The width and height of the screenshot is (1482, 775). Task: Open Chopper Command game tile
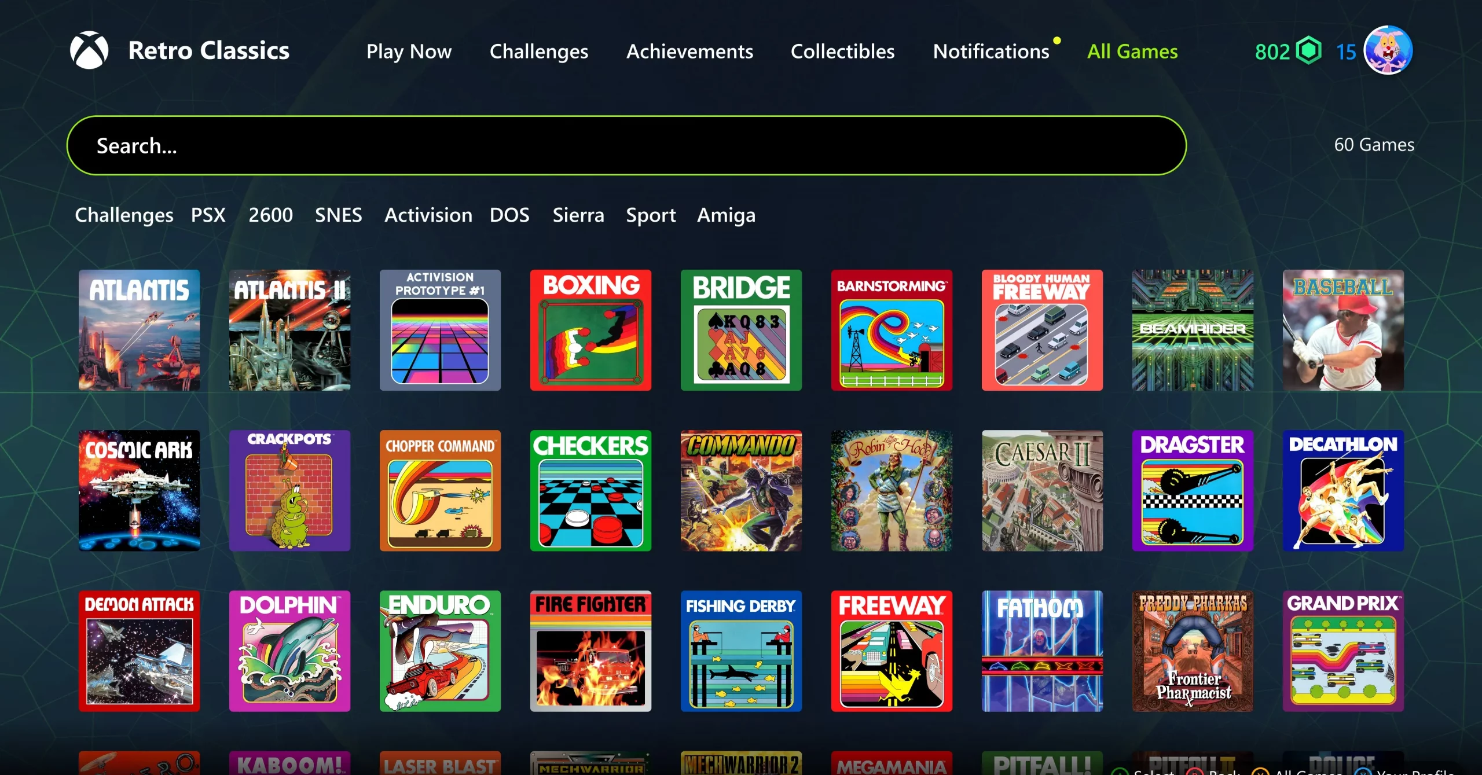440,490
